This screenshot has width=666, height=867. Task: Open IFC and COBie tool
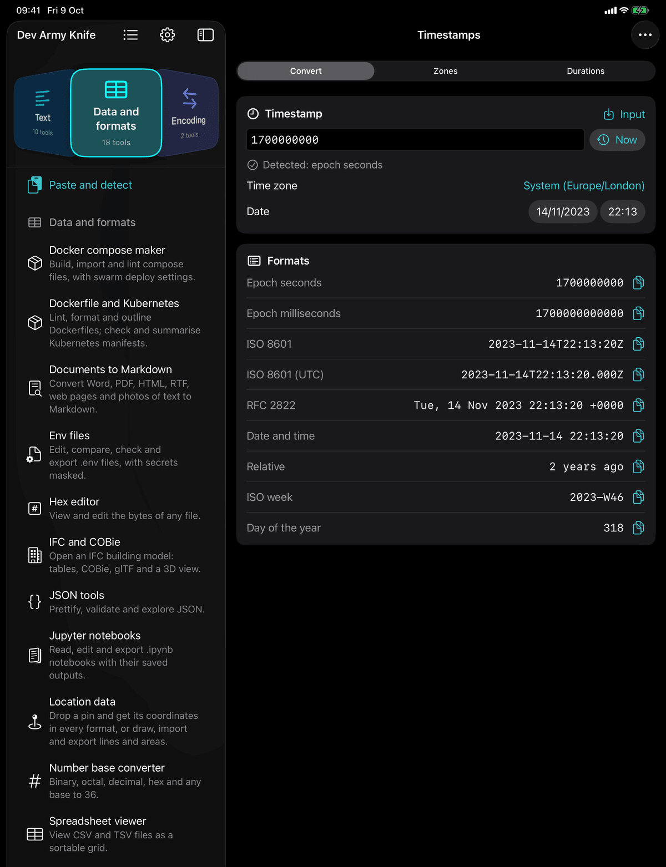click(x=116, y=555)
